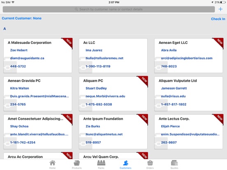
Task: Select contact Jameson Garrett
Action: [x=174, y=88]
